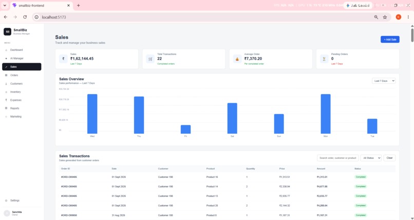The image size is (414, 220).
Task: Click the ₹4,677.88 amount cell
Action: pyautogui.click(x=322, y=187)
